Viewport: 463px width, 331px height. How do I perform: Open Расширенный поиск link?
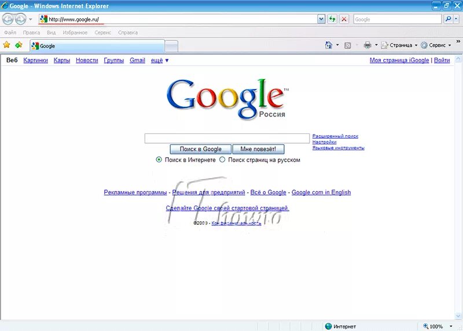click(x=335, y=136)
